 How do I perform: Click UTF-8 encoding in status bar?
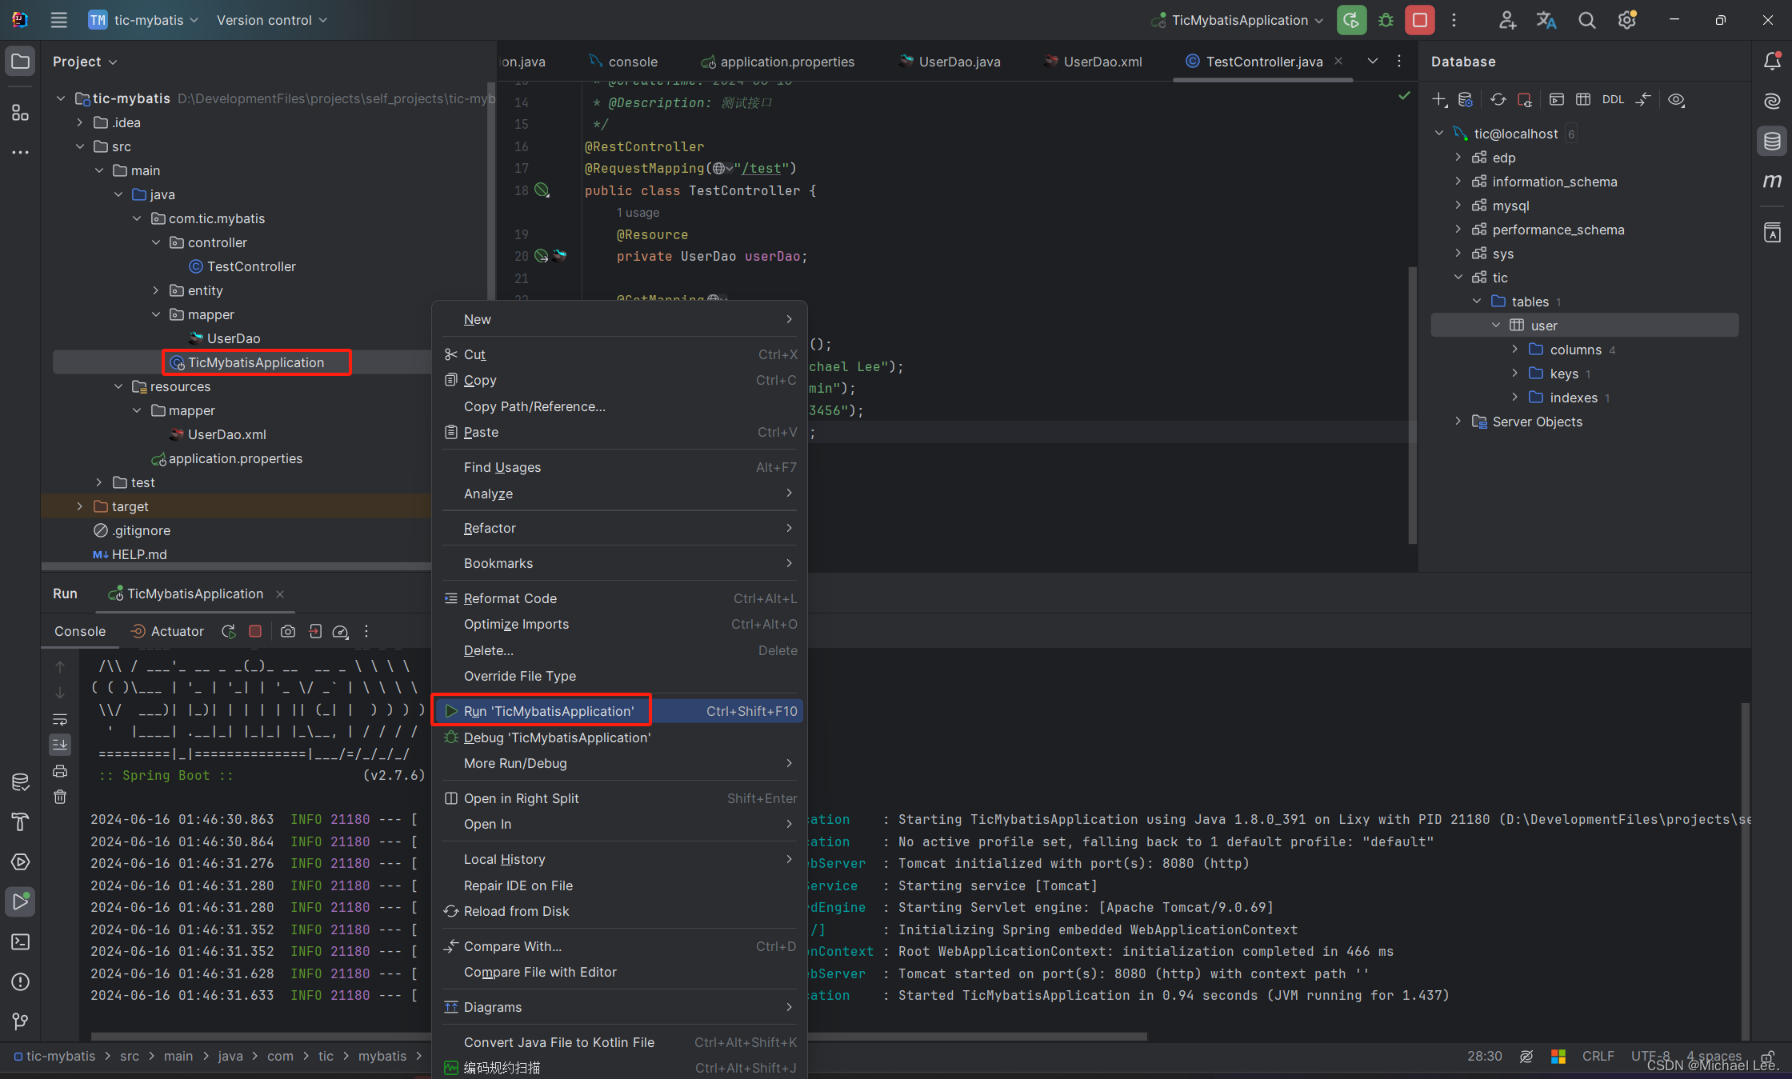click(1650, 1056)
